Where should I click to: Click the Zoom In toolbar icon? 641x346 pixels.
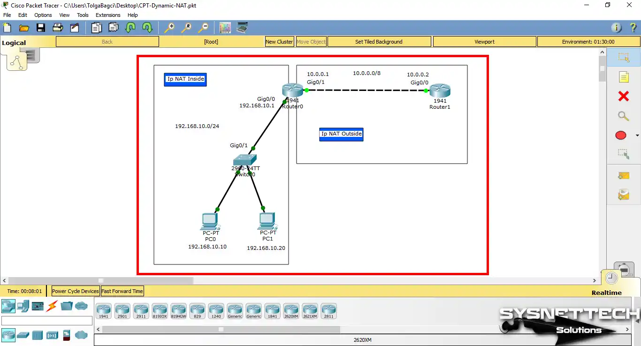[x=169, y=28]
